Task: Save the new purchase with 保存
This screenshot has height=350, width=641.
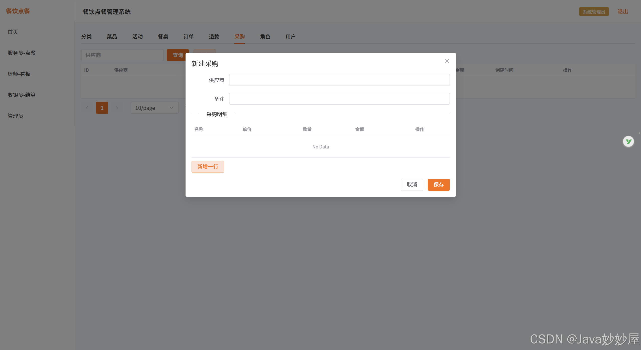Action: [438, 185]
